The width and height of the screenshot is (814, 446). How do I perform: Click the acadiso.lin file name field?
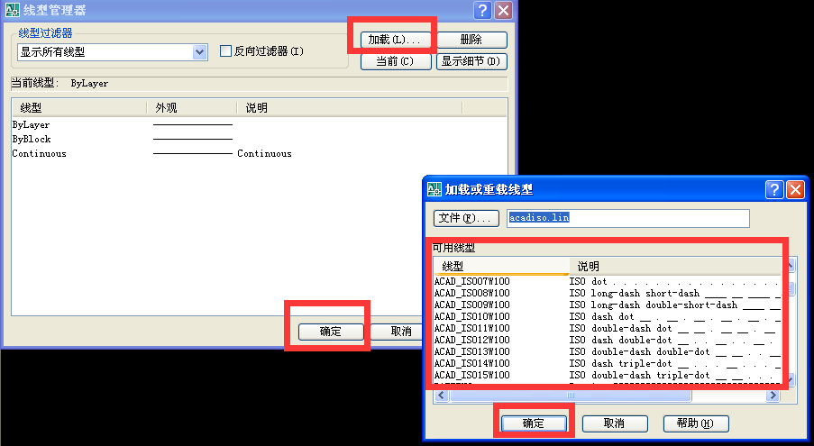click(x=628, y=218)
